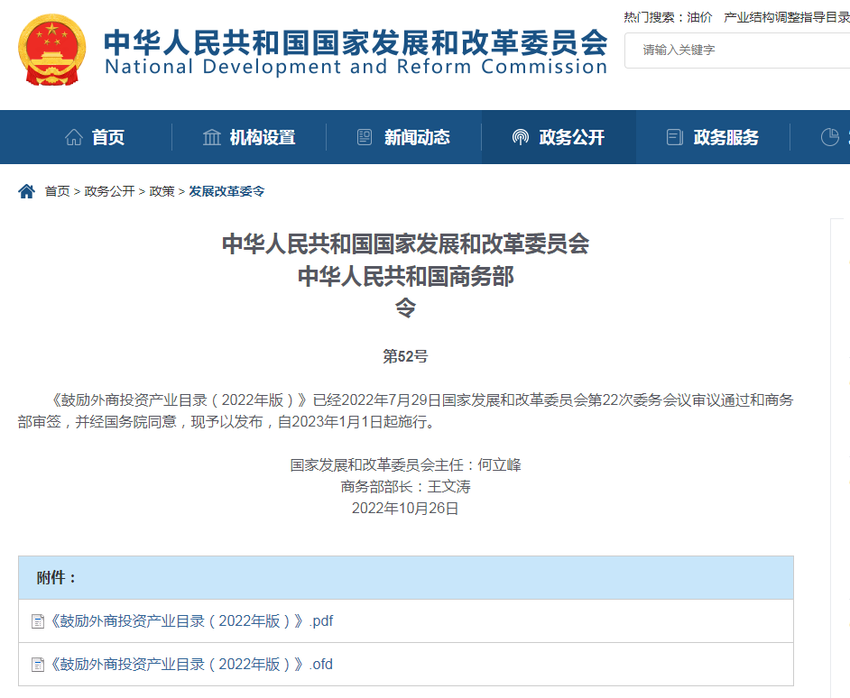Image resolution: width=850 pixels, height=698 pixels.
Task: Go to 首页 in the breadcrumb
Action: tap(57, 191)
